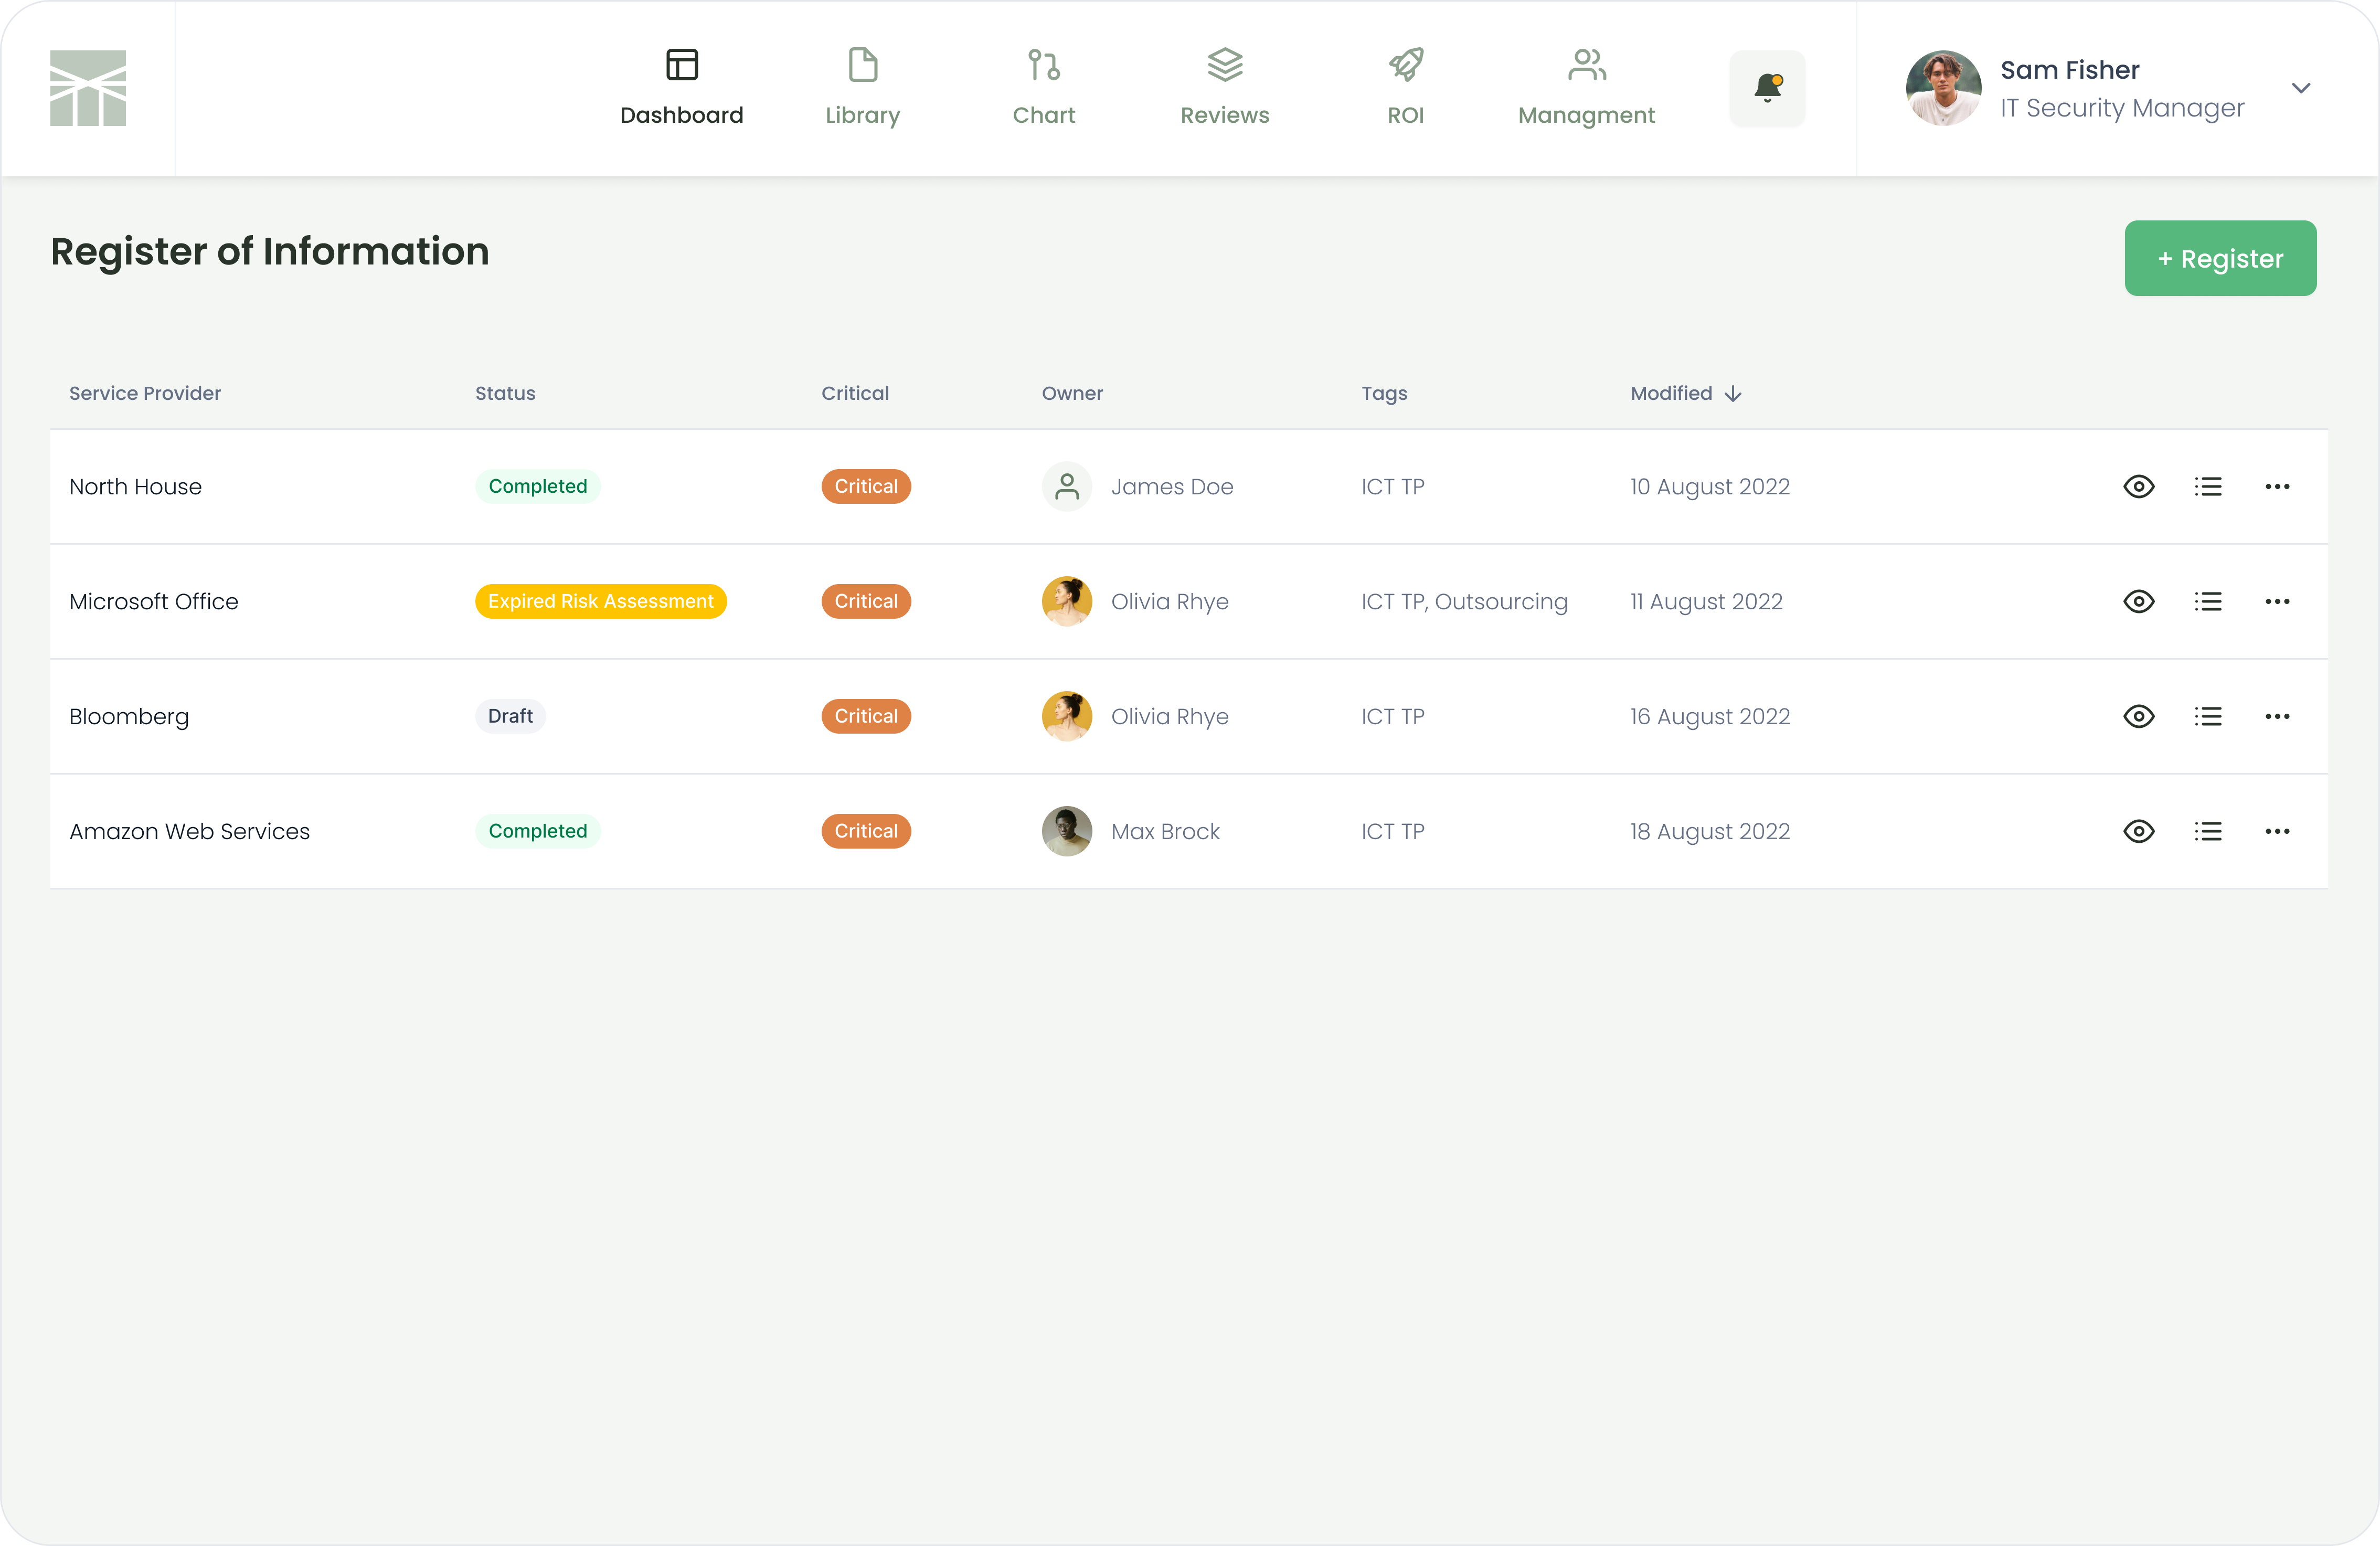Sort by Modified column arrow
Screen dimensions: 2380x1546
[1733, 394]
